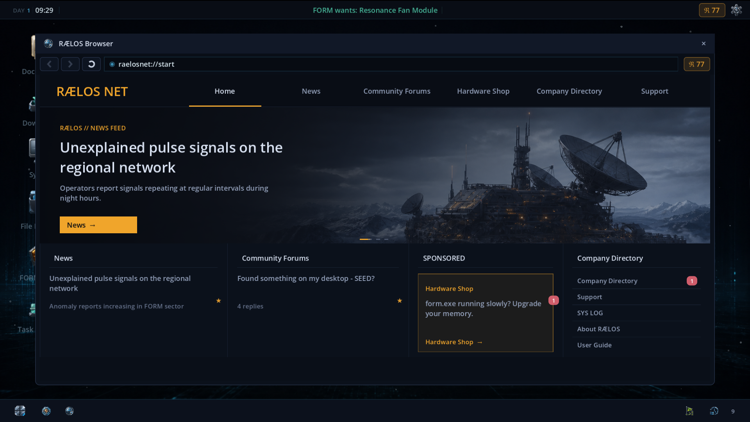Click the credits badge 77 beside the address bar
The width and height of the screenshot is (750, 422).
[696, 64]
